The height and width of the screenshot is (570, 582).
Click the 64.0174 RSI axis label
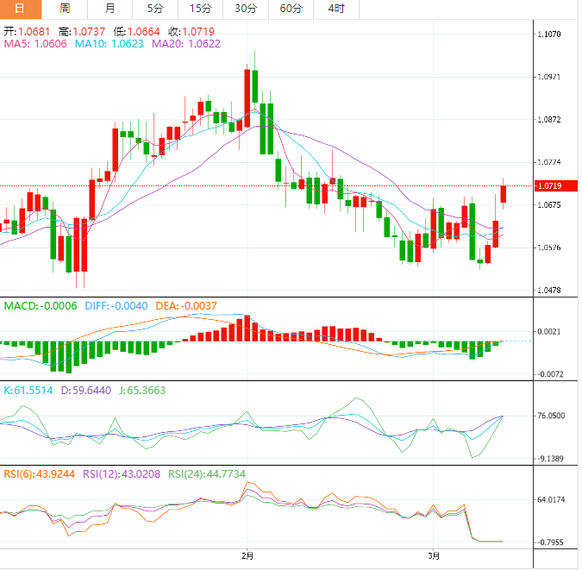click(x=551, y=500)
